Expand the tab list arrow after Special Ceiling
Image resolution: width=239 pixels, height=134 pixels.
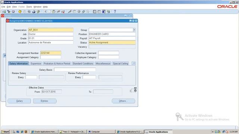point(134,63)
